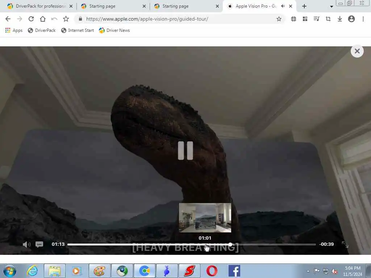Viewport: 371px width, 278px height.
Task: Click the video progress handle
Action: [230, 244]
